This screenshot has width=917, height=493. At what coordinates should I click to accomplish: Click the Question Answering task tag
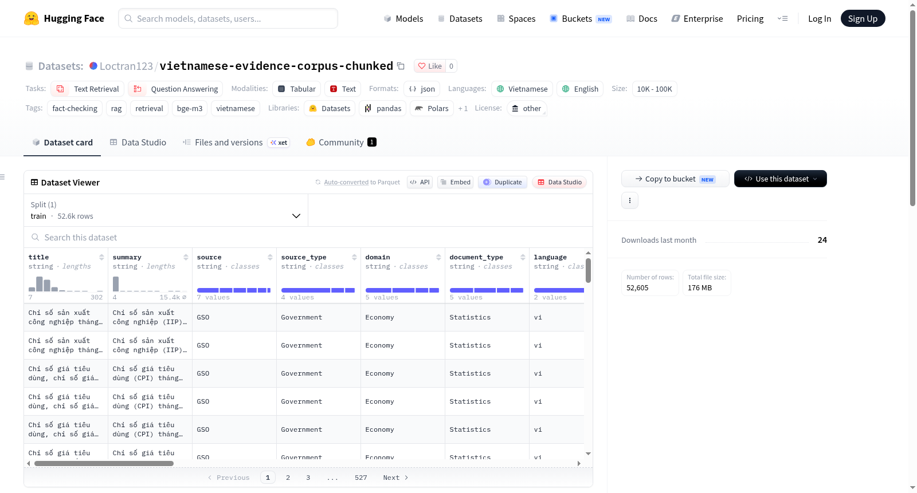[x=175, y=89]
